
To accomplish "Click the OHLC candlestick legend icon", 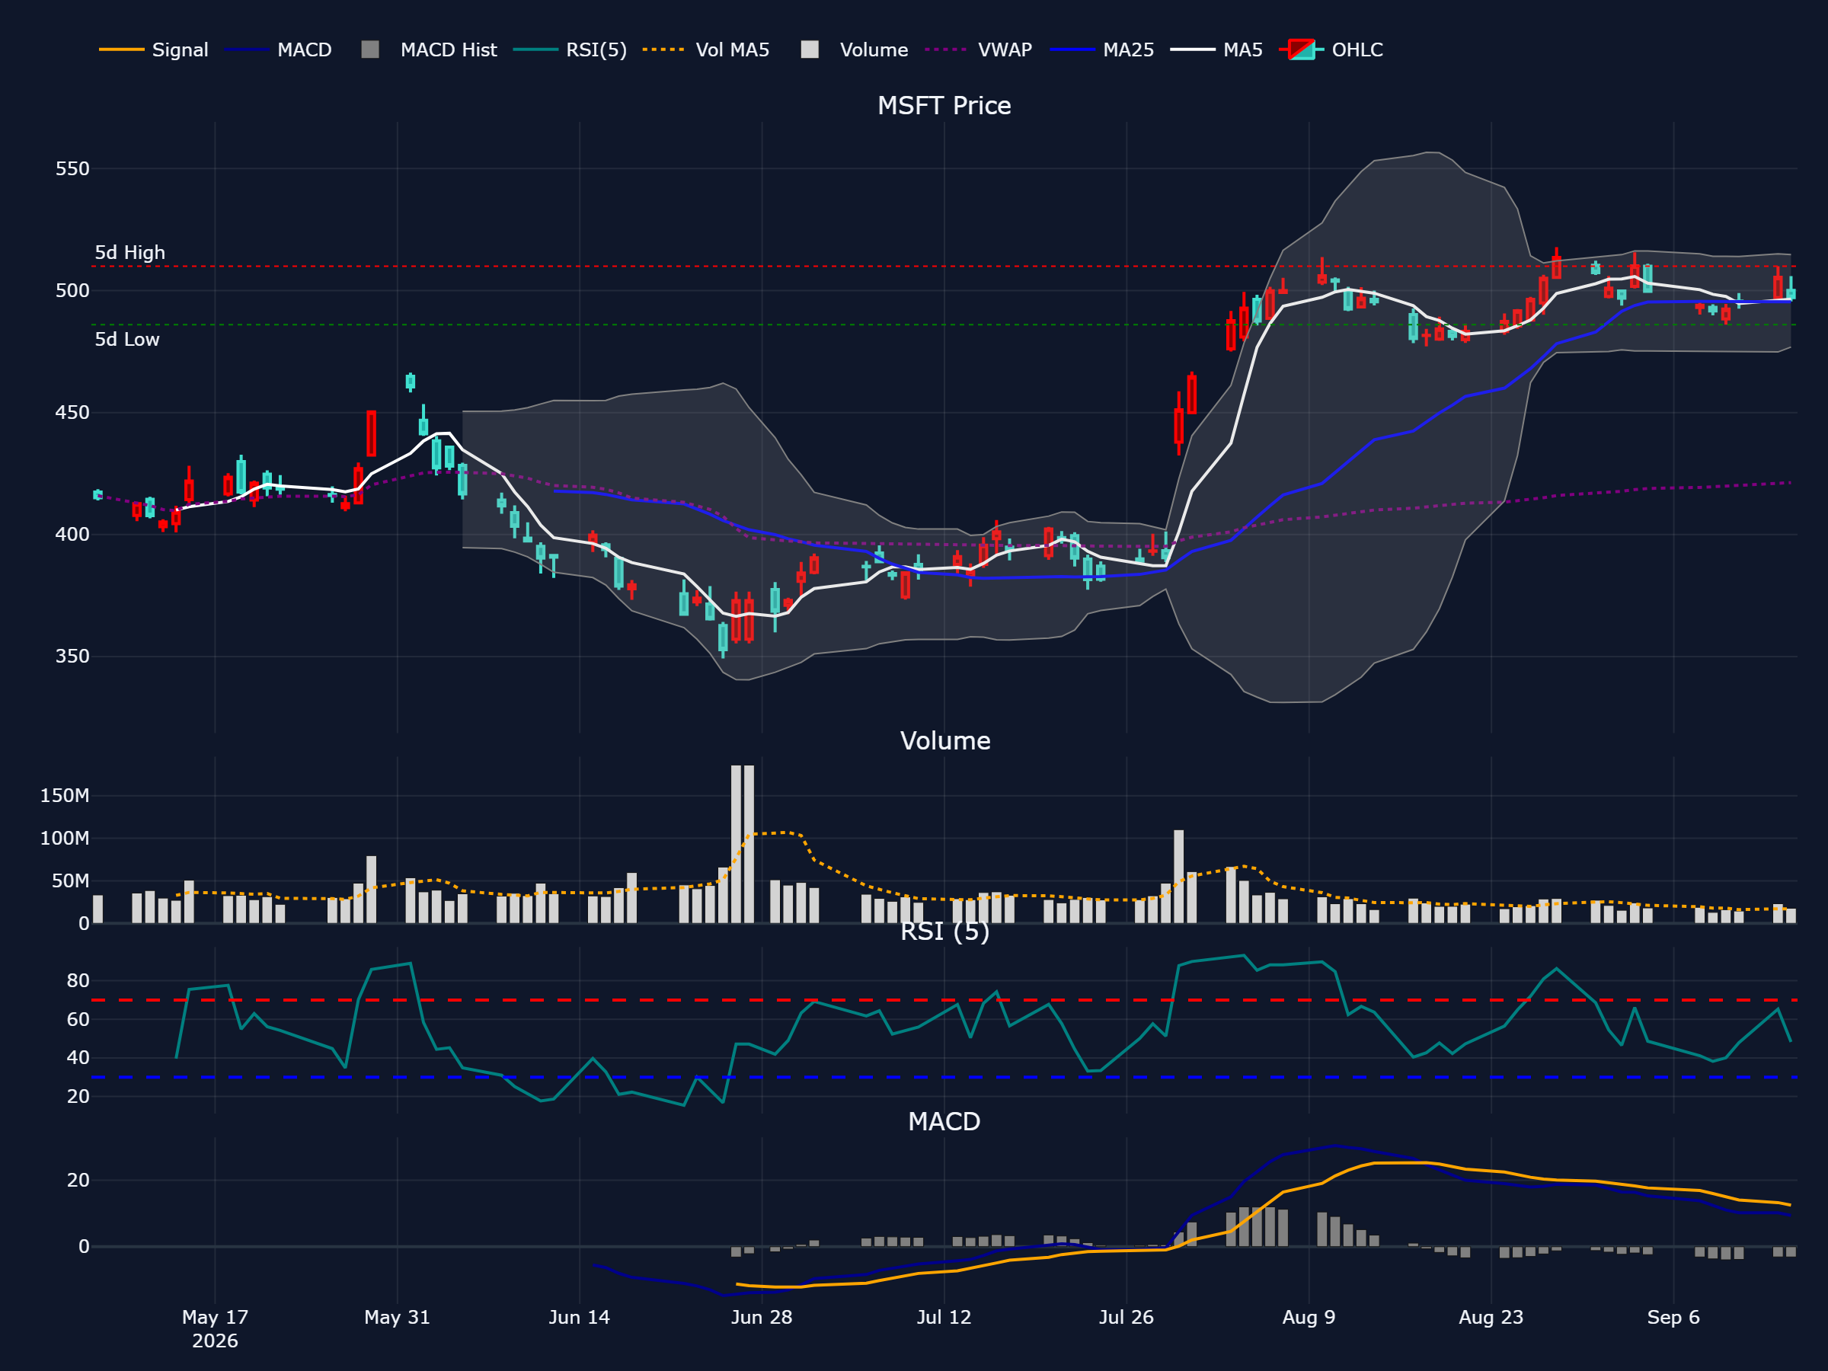I will coord(1302,50).
